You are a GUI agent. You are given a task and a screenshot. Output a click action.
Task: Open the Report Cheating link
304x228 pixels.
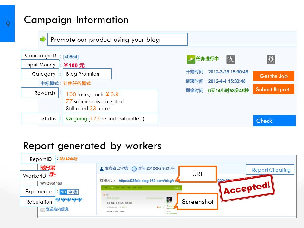[x=271, y=170]
